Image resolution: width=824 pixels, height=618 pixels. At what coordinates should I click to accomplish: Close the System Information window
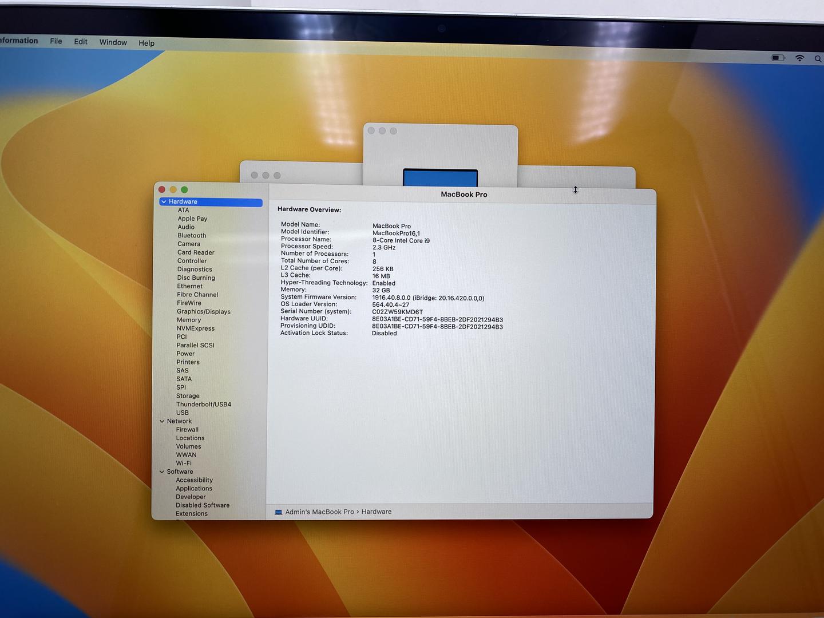coord(162,189)
